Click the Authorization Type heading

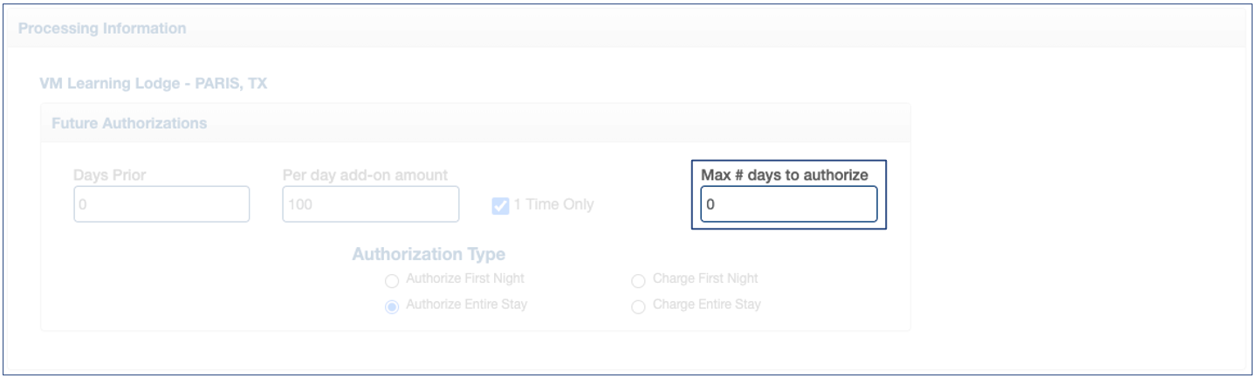pos(429,255)
